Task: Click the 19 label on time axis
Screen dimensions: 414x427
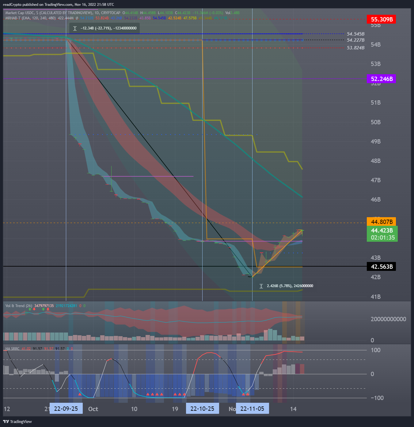Action: point(175,409)
